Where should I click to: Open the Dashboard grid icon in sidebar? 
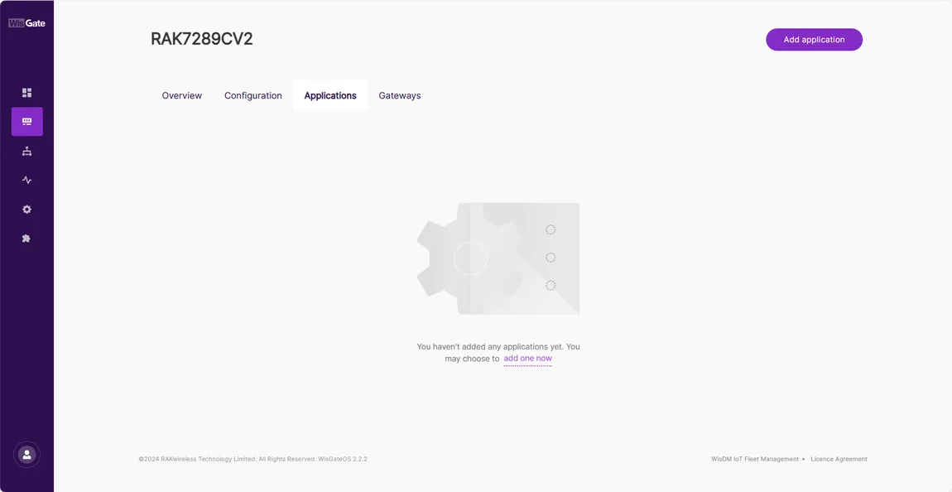tap(26, 92)
